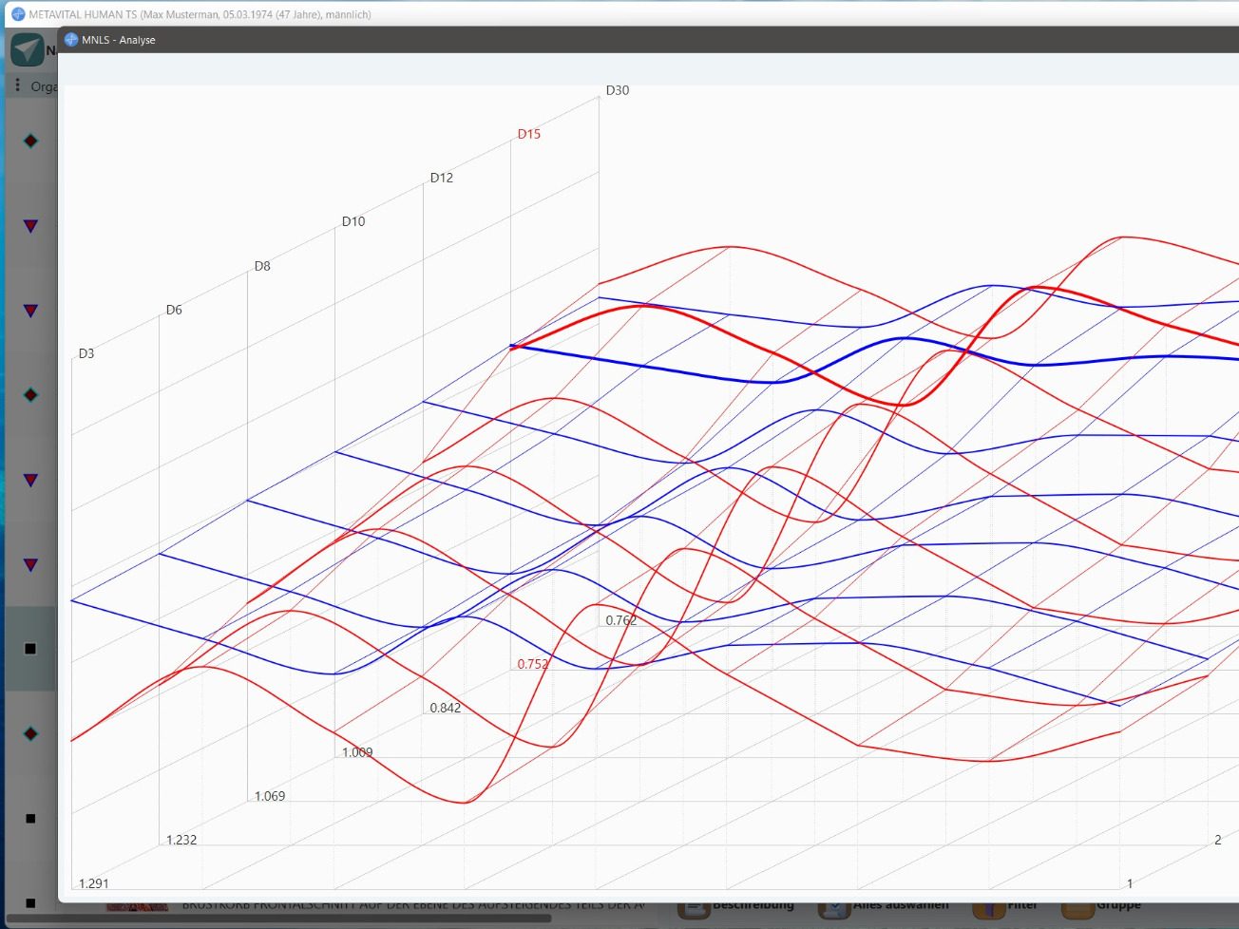Click the paper-plane navigation icon in main window
The width and height of the screenshot is (1239, 929).
click(x=28, y=49)
